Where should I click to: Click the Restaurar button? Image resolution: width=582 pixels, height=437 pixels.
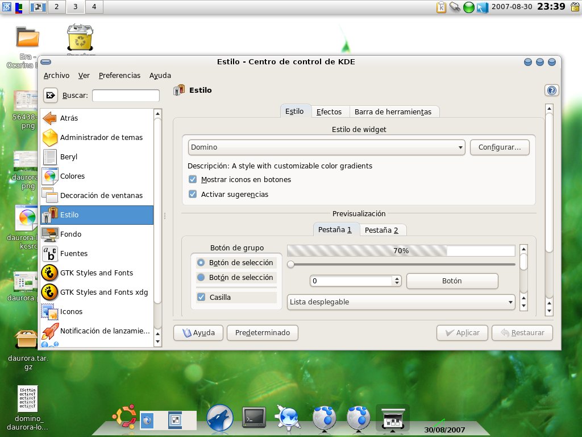click(x=522, y=332)
